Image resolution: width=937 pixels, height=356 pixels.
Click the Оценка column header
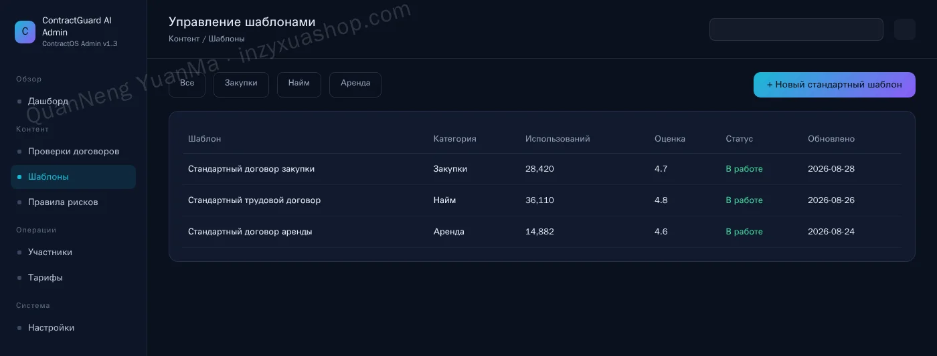tap(670, 139)
